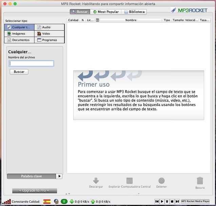Screen dimensions: 216x206
Task: Click the connection quality bars icon
Action: coord(6,202)
